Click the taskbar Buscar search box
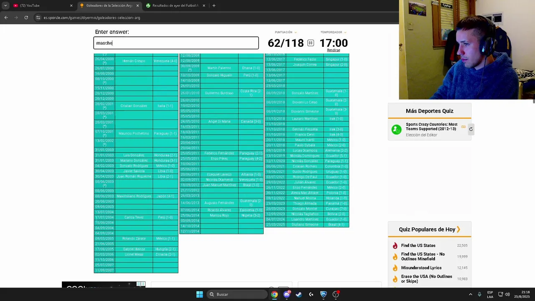535x301 pixels. (237, 294)
